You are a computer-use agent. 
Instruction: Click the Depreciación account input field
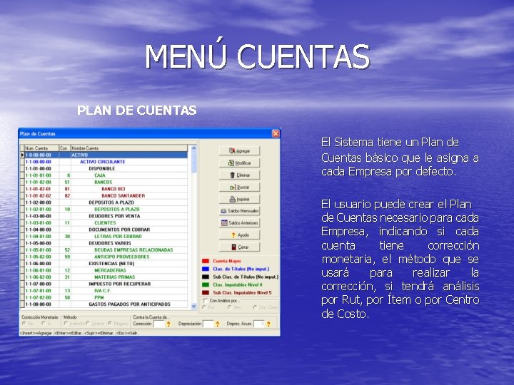208,324
